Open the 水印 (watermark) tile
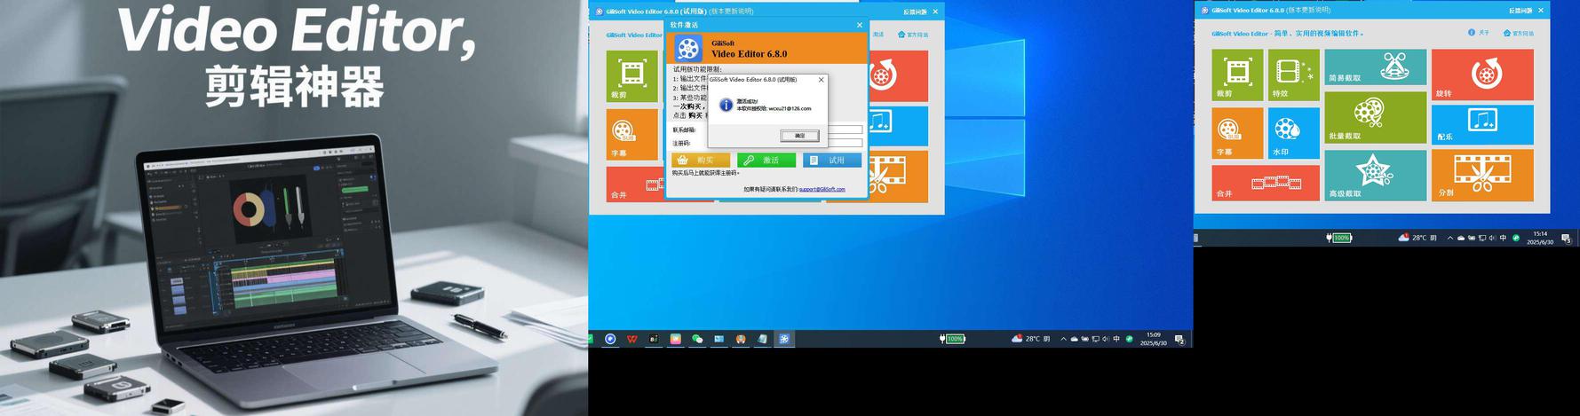The height and width of the screenshot is (416, 1580). (x=1293, y=134)
